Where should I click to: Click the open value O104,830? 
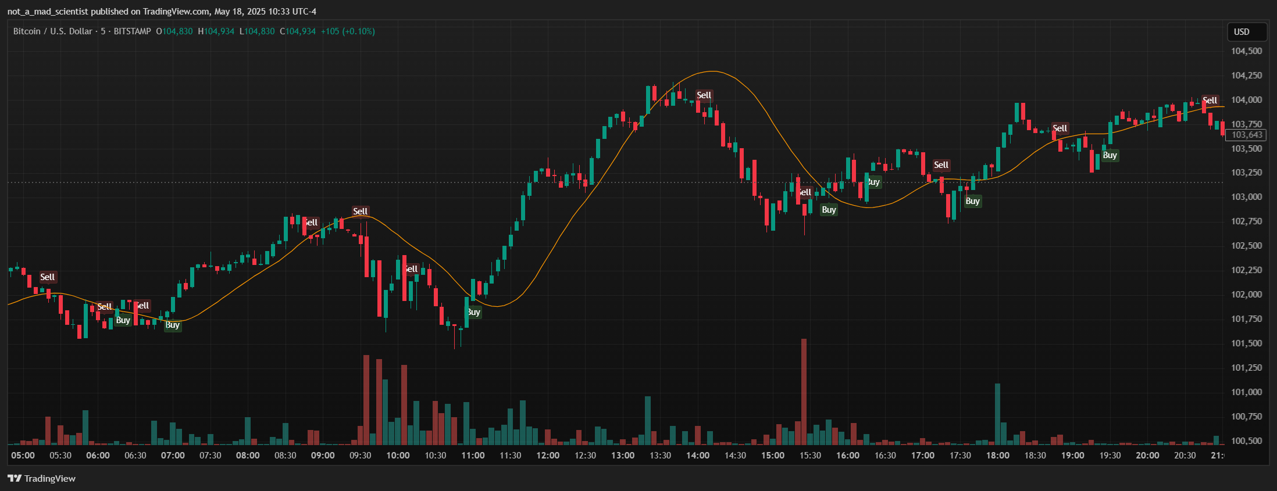pos(174,31)
